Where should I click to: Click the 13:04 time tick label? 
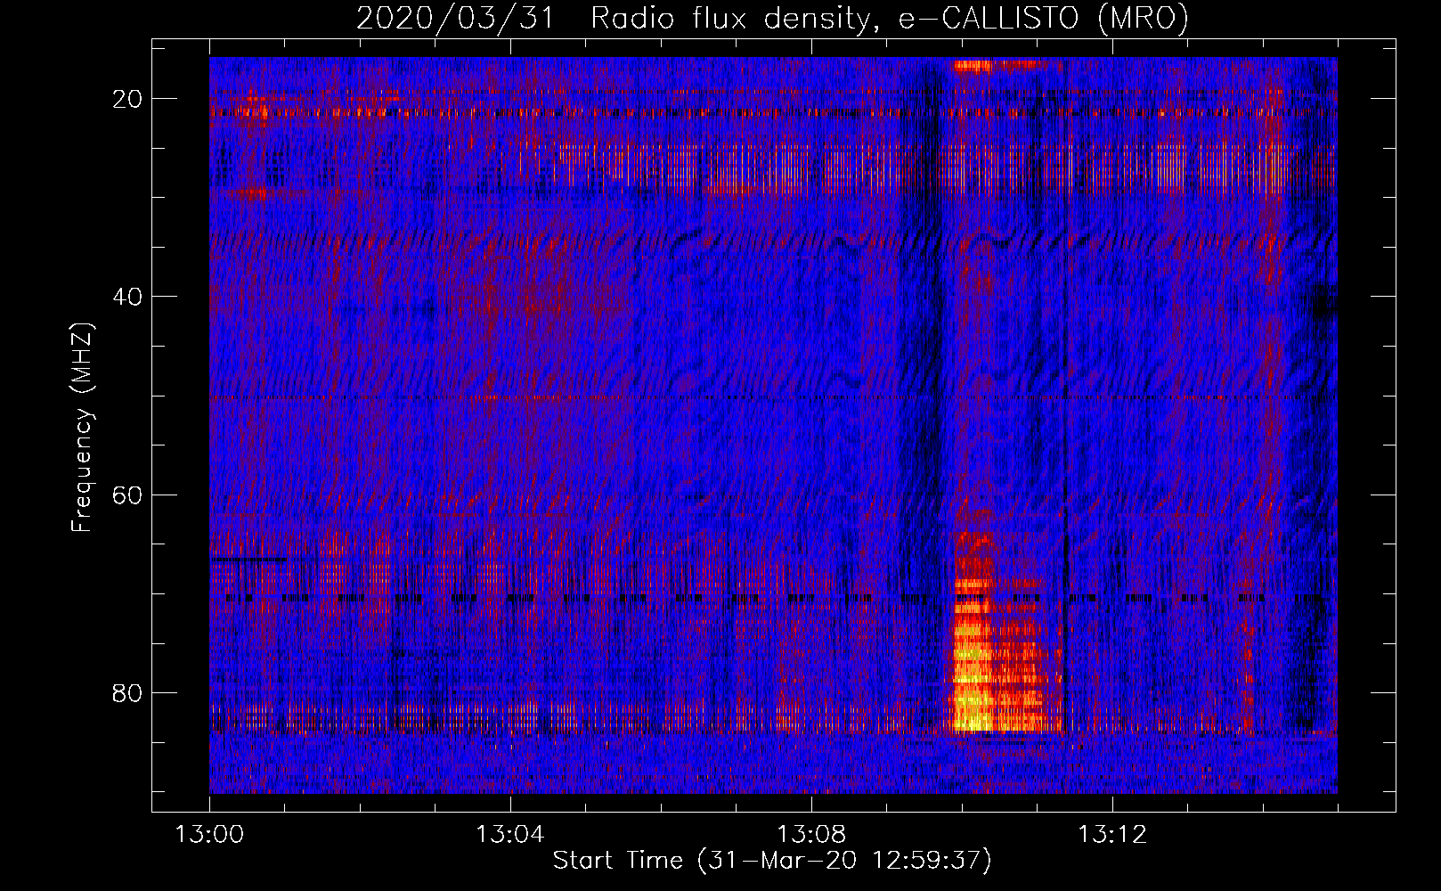pos(510,835)
